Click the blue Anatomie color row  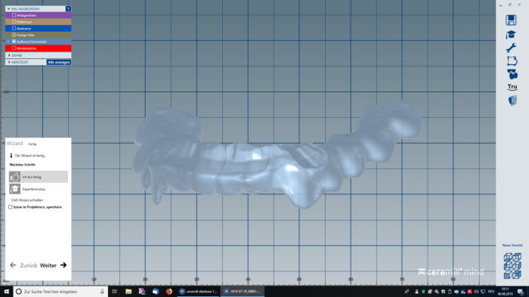click(38, 29)
